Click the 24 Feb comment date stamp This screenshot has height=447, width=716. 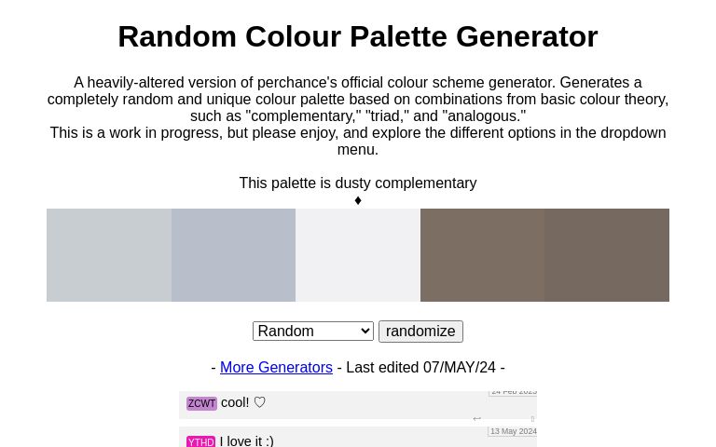tap(513, 392)
